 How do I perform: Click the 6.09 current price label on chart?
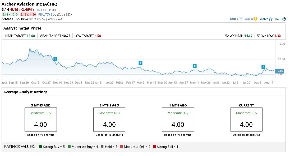pos(280,71)
